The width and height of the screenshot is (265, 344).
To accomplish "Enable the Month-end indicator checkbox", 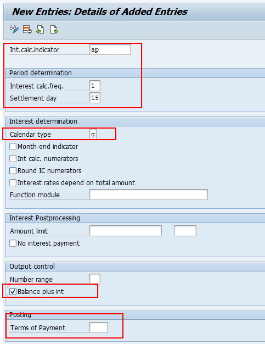I will point(13,146).
